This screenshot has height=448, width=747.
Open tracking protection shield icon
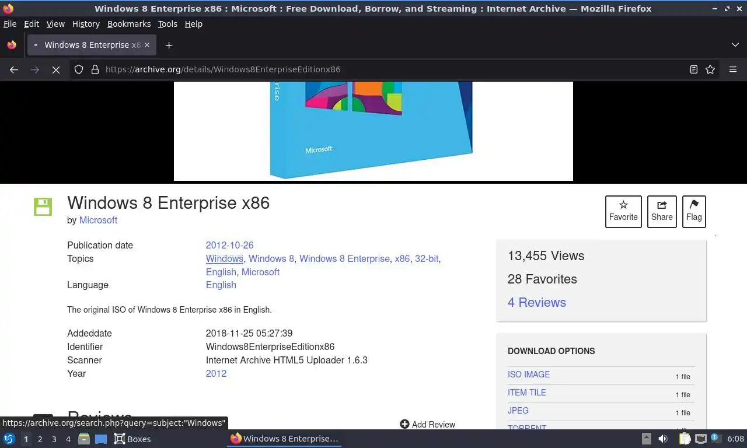(79, 69)
